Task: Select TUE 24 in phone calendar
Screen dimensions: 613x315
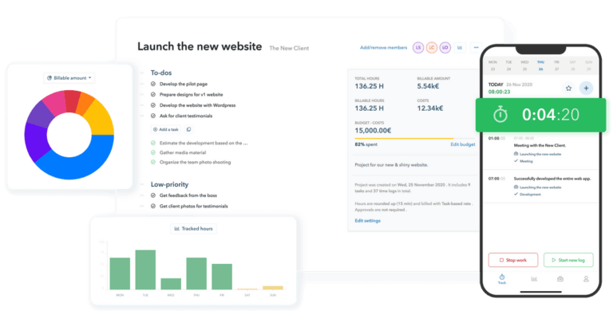Action: pos(508,65)
